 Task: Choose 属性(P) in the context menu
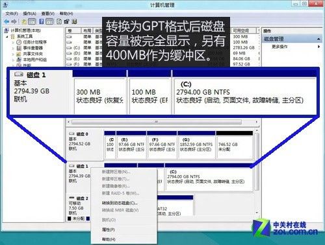109,229
